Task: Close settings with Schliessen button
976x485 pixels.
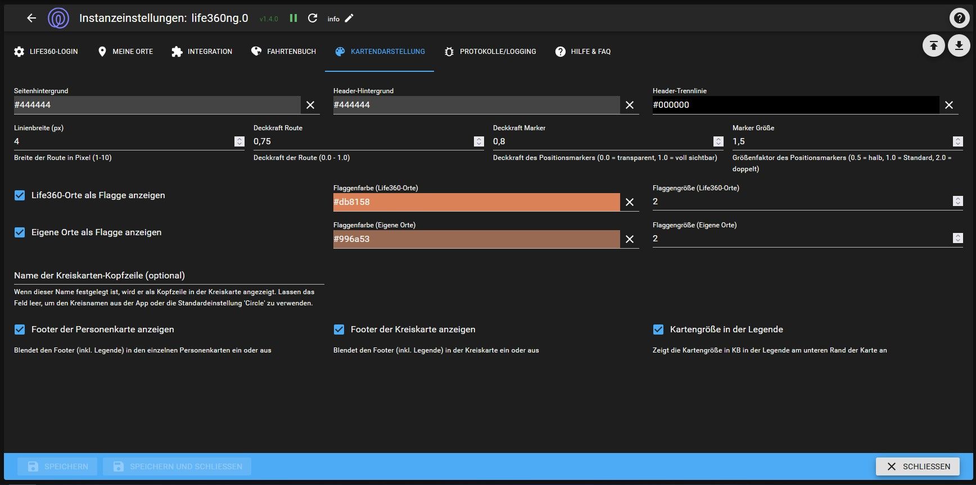Action: coord(918,466)
